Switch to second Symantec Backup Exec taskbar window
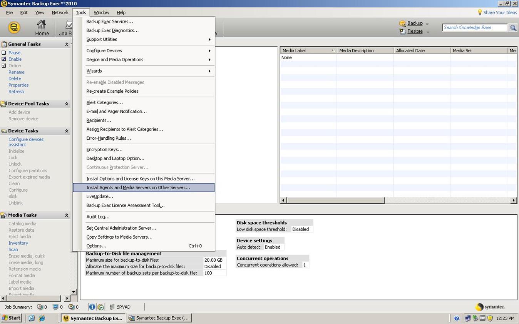The width and height of the screenshot is (519, 324). click(159, 318)
